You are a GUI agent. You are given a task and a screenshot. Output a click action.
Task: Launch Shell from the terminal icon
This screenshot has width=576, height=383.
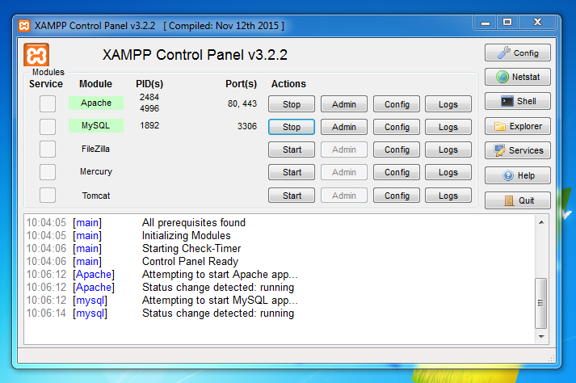pyautogui.click(x=518, y=101)
